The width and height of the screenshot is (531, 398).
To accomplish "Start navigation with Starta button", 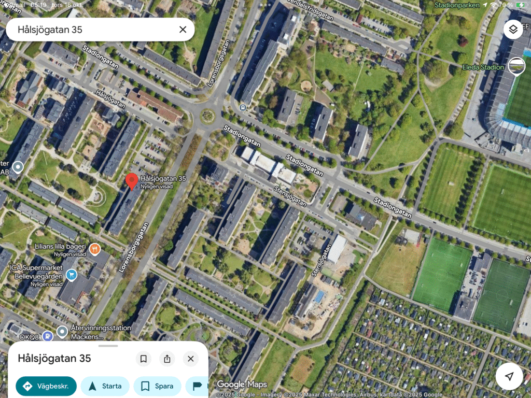I will (105, 386).
